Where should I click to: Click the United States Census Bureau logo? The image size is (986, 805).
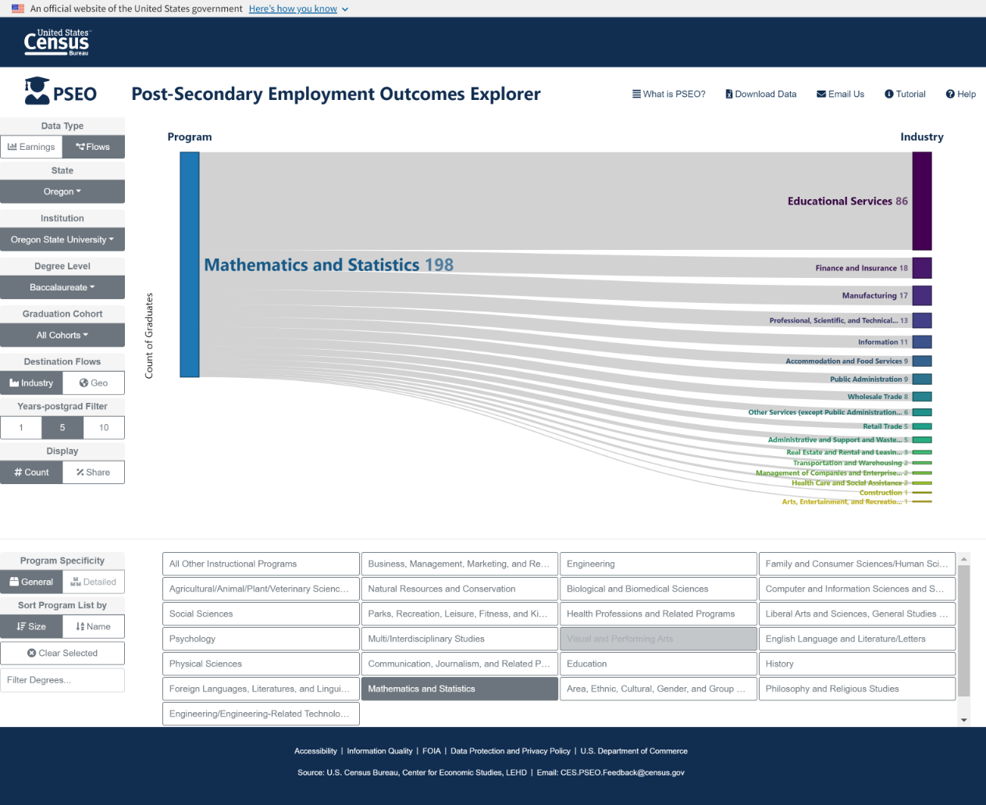57,42
